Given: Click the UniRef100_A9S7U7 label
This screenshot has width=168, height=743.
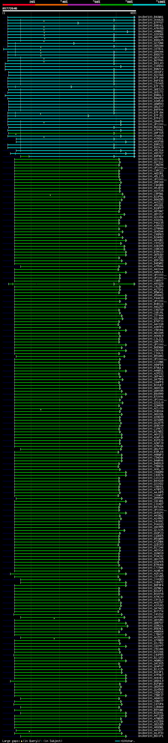Looking at the screenshot, I should 151,153.
